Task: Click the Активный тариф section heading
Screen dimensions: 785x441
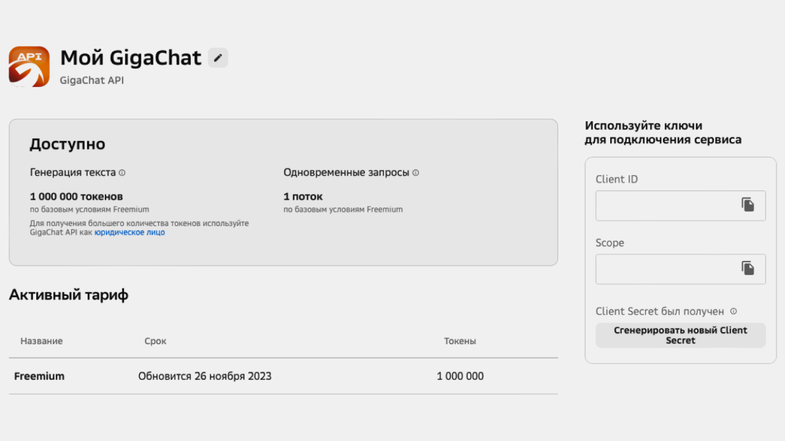Action: click(x=68, y=295)
